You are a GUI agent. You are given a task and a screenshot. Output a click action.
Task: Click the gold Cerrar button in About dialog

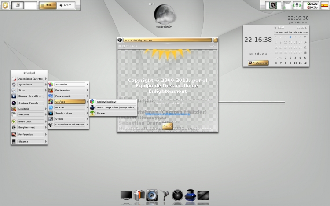point(168,126)
